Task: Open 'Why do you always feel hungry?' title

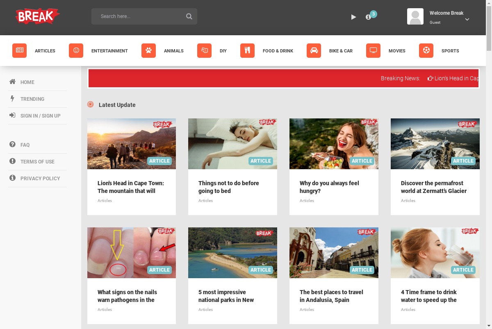Action: (x=329, y=187)
